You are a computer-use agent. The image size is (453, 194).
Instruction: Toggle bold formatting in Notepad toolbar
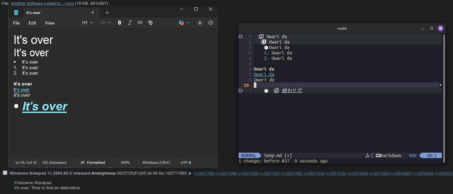[x=119, y=23]
